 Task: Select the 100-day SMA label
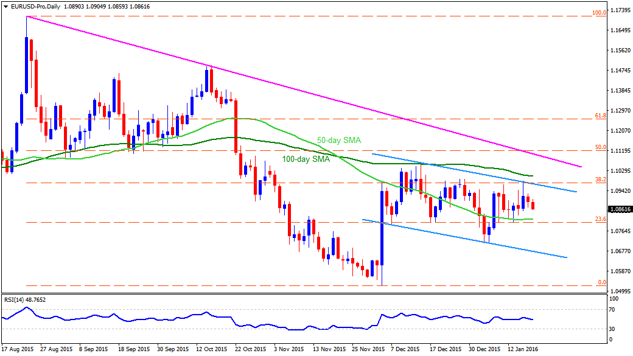coord(306,159)
